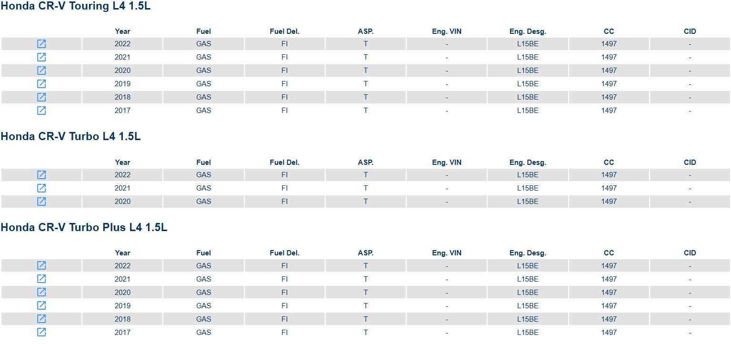Open external icon for 2018 Turbo Plus
Image resolution: width=731 pixels, height=344 pixels.
click(41, 319)
